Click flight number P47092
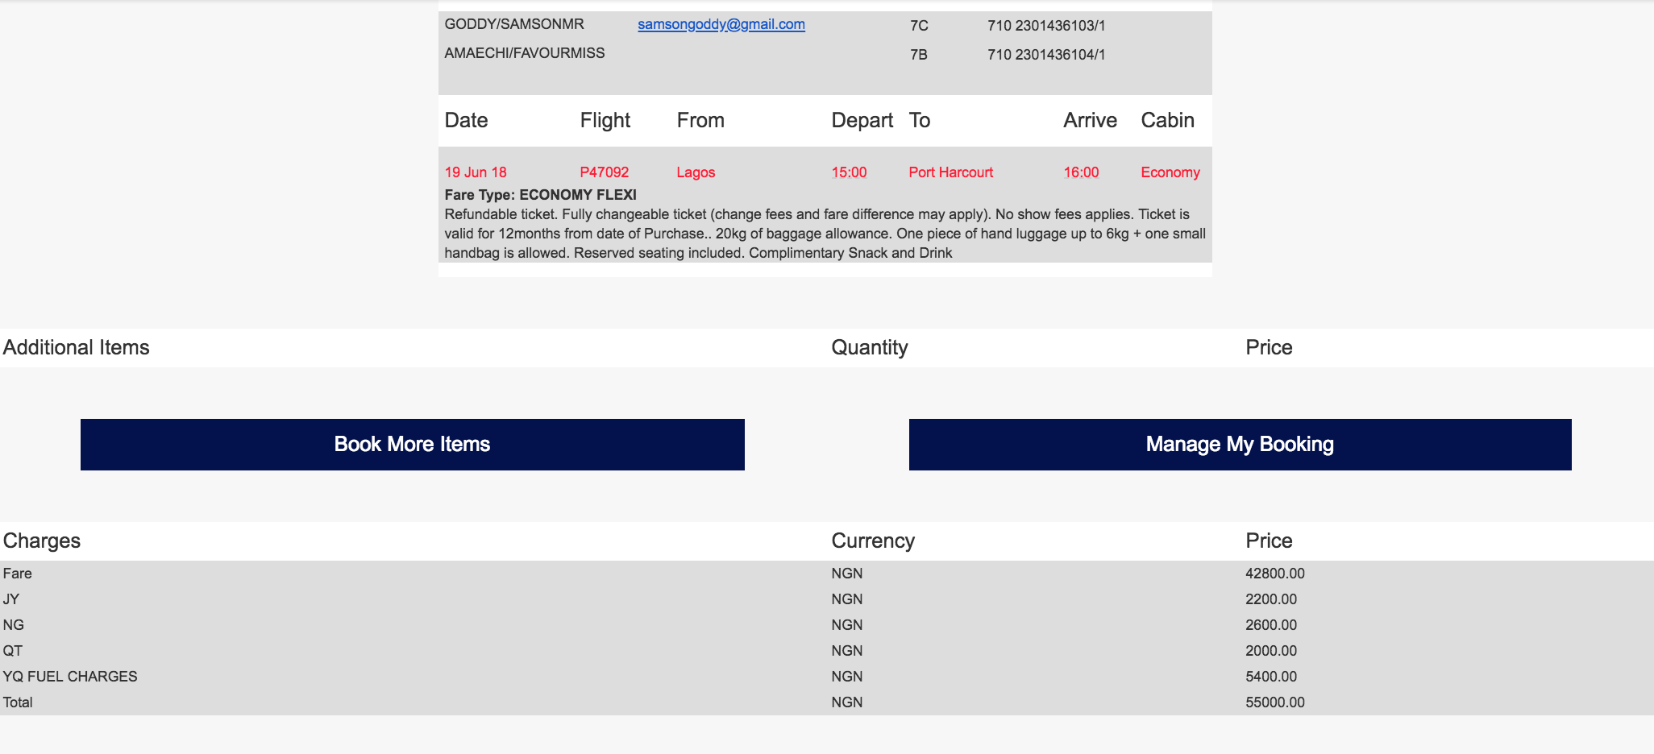Screen dimensions: 1654x754 (604, 172)
